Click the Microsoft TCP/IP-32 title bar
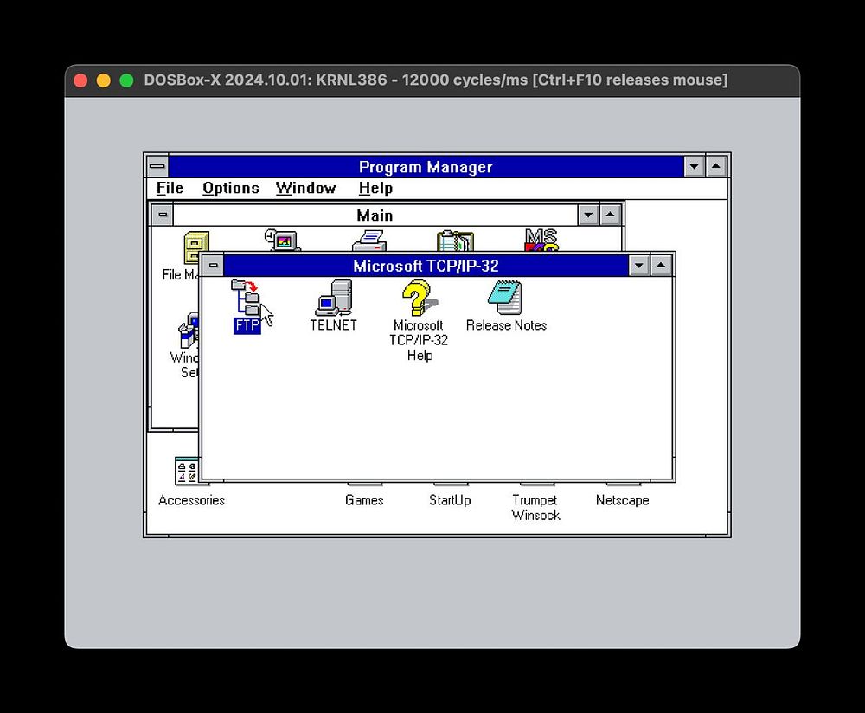Screen dimensions: 865x713 (x=426, y=266)
